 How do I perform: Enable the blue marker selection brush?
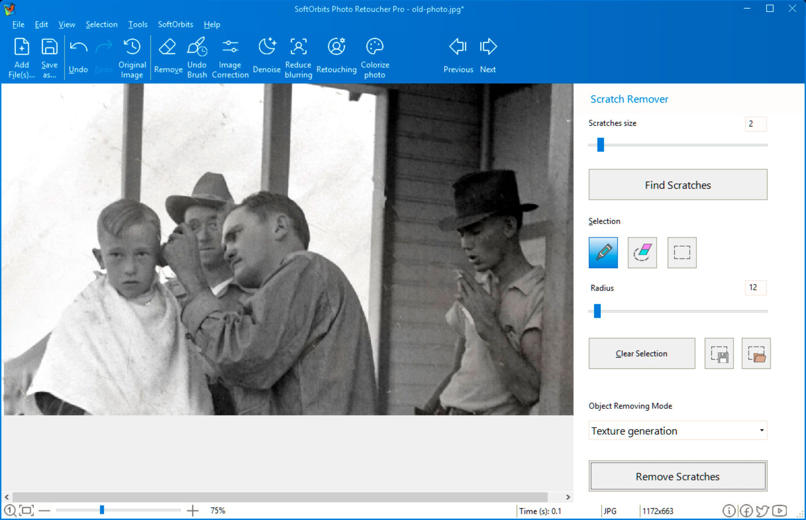click(603, 253)
